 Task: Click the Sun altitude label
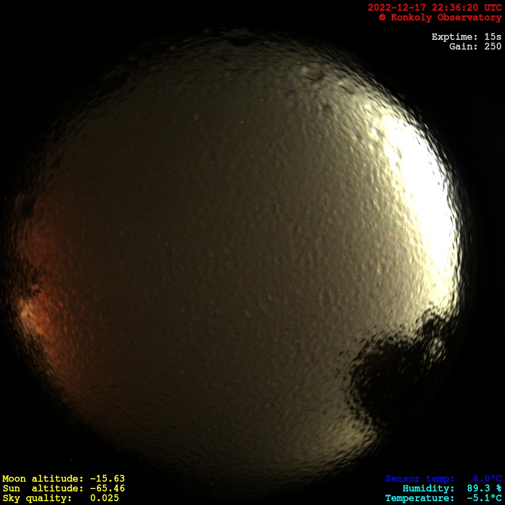[44, 488]
